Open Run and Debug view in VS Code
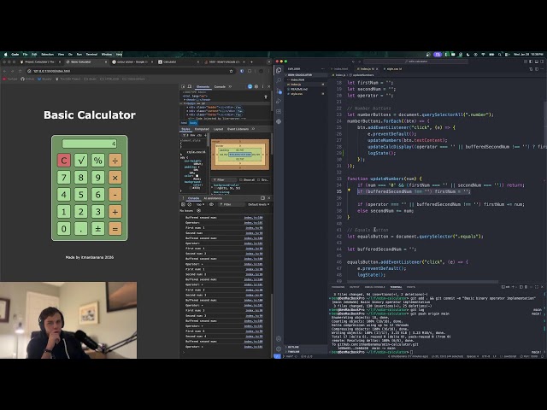This screenshot has width=547, height=410. tap(279, 101)
